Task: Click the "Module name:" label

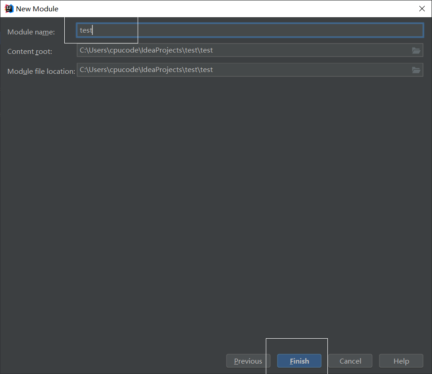Action: click(31, 32)
